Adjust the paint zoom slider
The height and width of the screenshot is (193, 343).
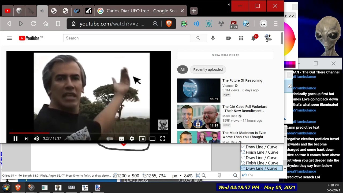(219, 176)
